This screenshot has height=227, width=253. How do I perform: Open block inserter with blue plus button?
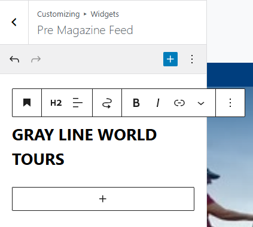(170, 59)
